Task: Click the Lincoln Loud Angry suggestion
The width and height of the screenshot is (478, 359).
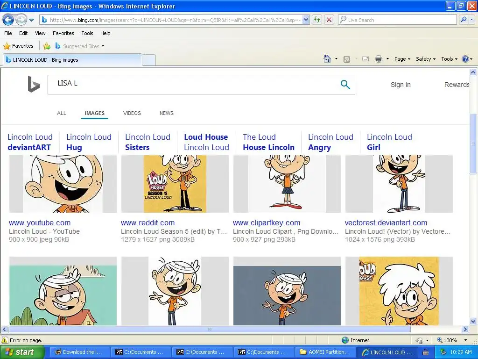Action: 330,142
